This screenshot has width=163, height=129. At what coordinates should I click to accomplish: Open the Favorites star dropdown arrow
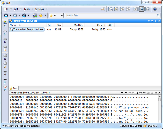click(x=45, y=15)
